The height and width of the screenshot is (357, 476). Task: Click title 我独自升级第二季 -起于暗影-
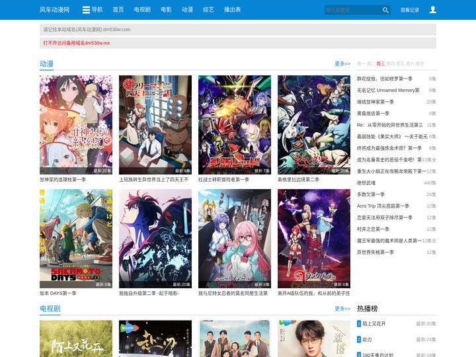149,294
